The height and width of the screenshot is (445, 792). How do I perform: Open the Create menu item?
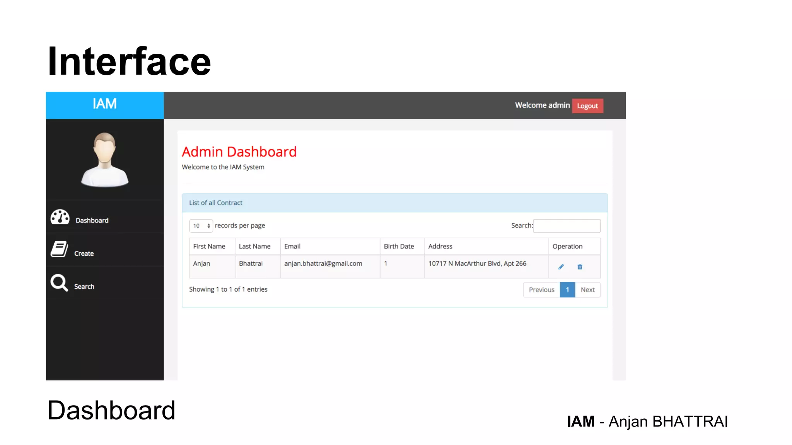coord(104,250)
